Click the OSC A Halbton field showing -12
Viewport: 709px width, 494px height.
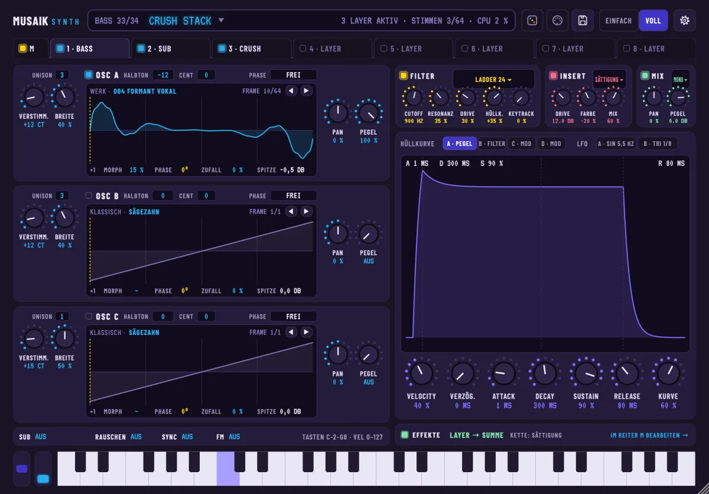pos(162,75)
